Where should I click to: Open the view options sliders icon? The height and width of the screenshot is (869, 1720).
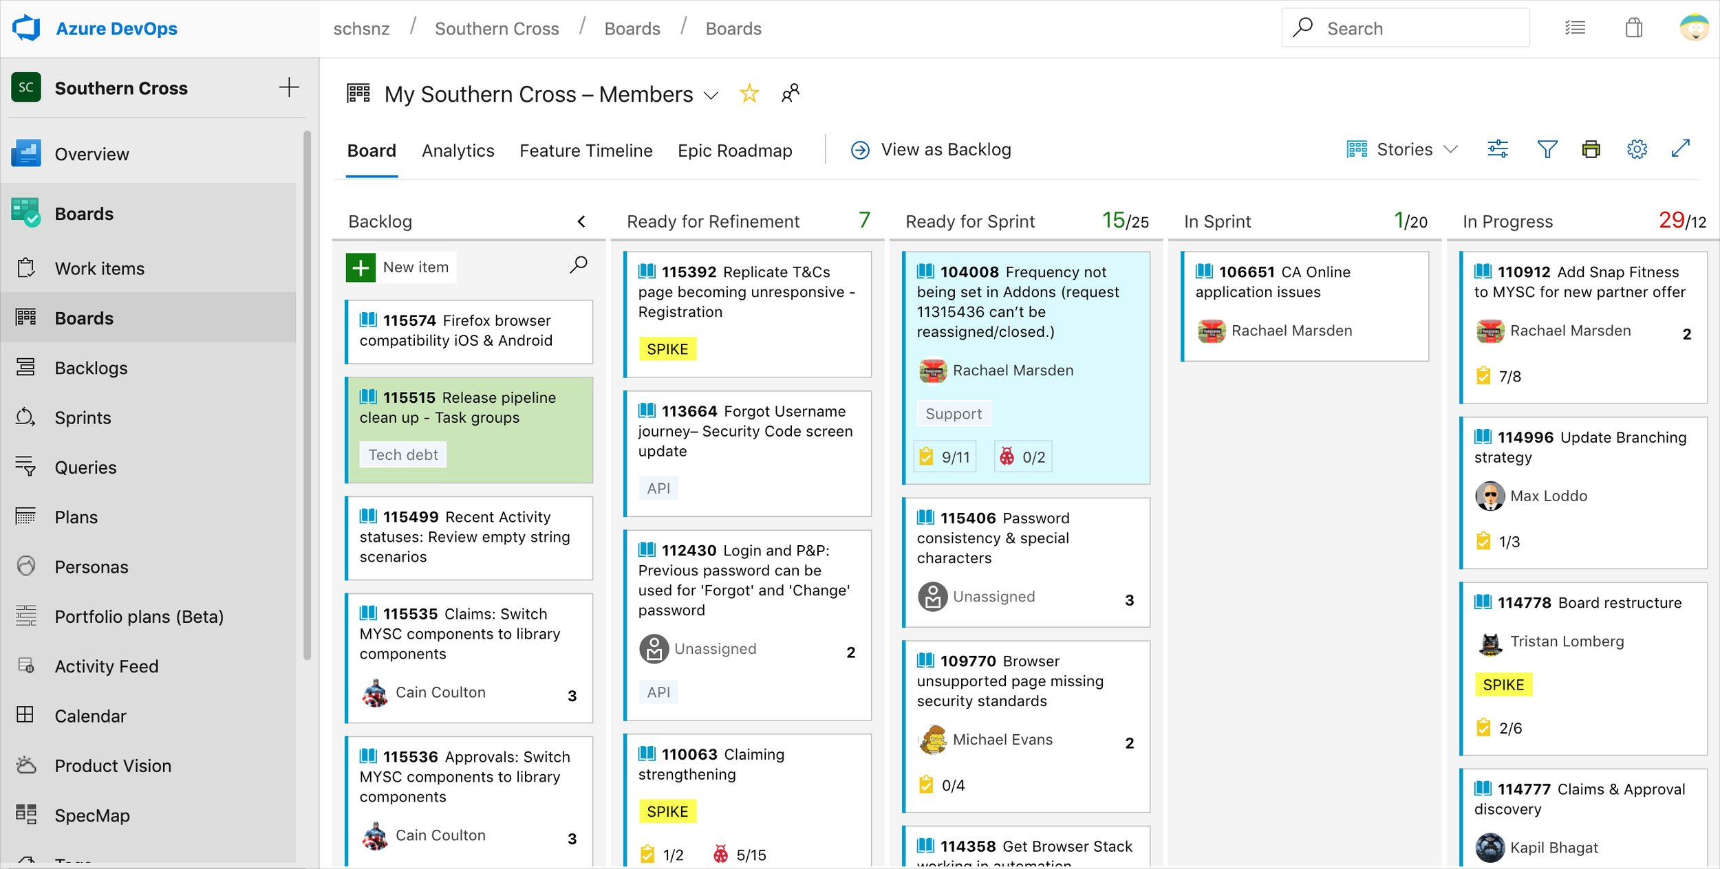[1498, 149]
